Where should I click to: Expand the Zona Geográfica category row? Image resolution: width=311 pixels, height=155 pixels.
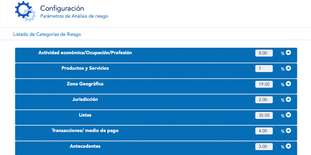pos(85,84)
